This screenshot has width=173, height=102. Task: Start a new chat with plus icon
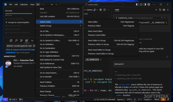[156, 10]
